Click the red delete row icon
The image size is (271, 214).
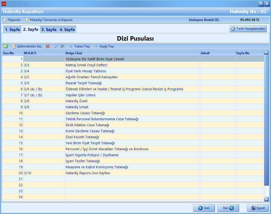click(x=48, y=46)
